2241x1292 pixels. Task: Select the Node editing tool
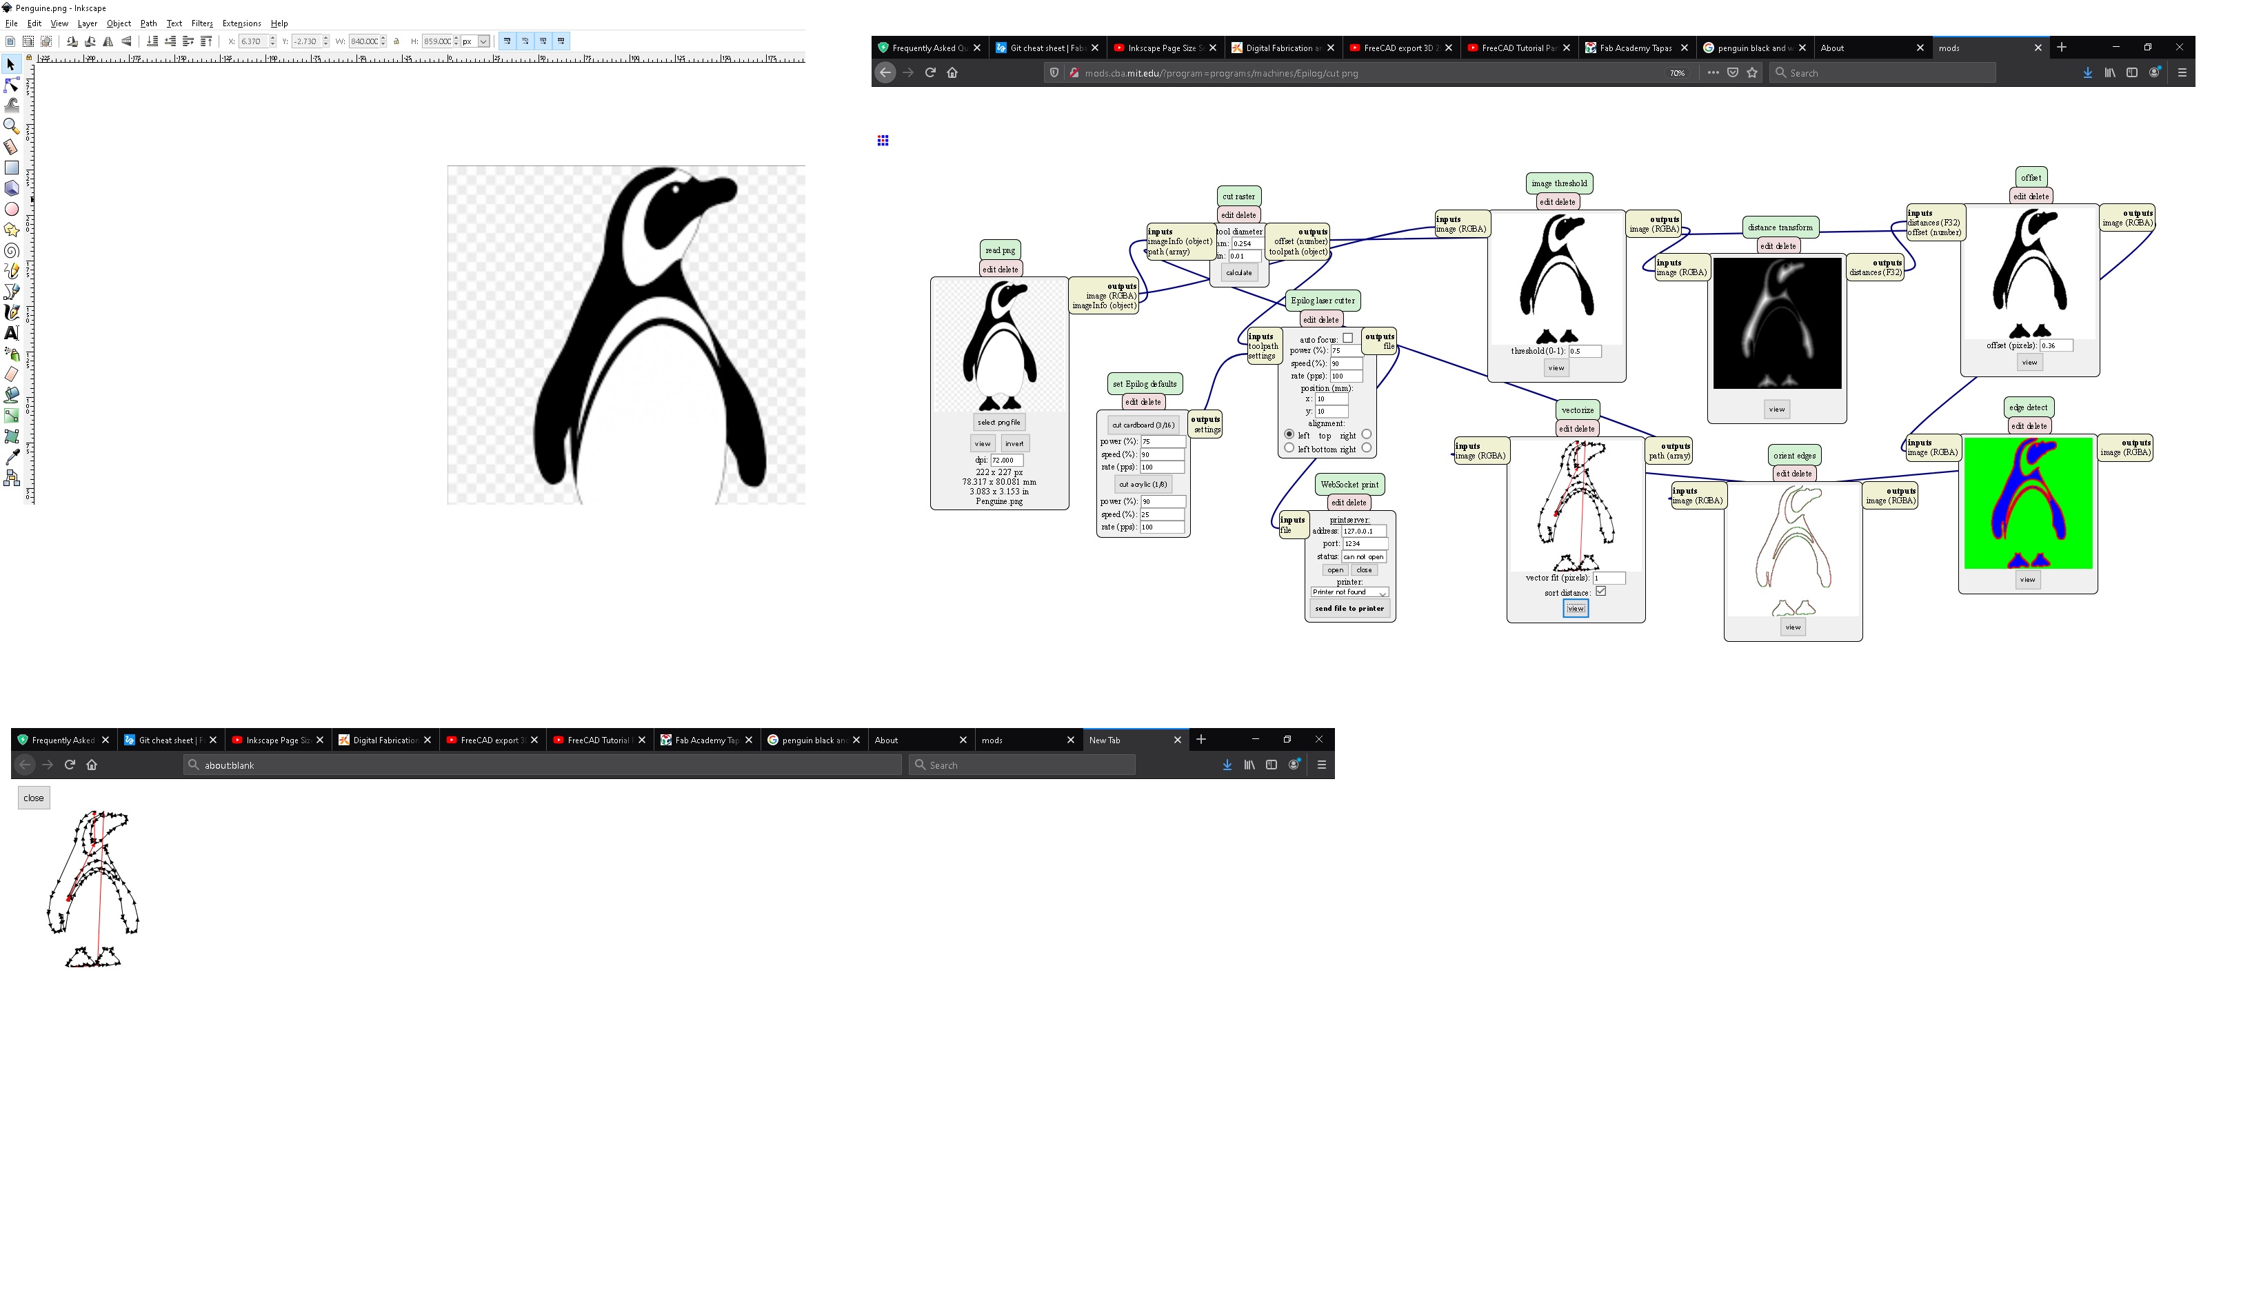(12, 85)
